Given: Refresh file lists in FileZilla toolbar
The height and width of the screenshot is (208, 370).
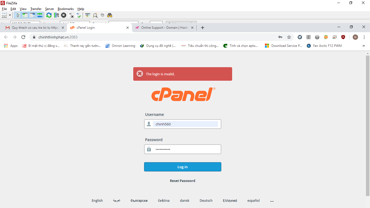Looking at the screenshot, I should coord(49,15).
